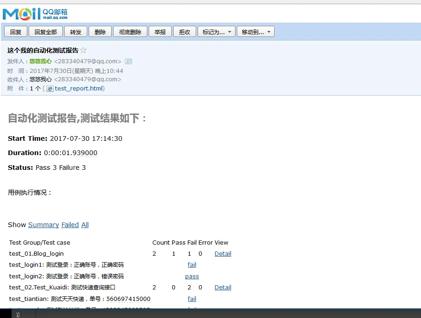421x318 pixels.
Task: Click the Status Pass 3 Failure 3 text
Action: 60,168
